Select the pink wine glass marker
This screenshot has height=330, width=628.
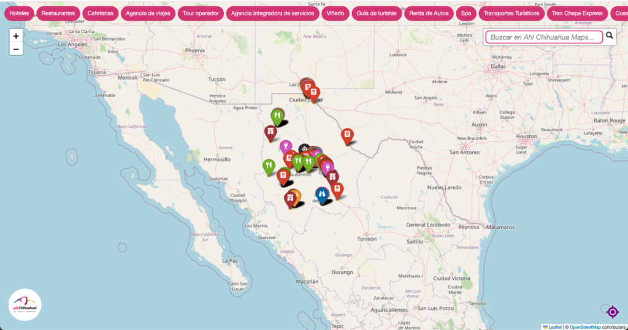coord(285,146)
